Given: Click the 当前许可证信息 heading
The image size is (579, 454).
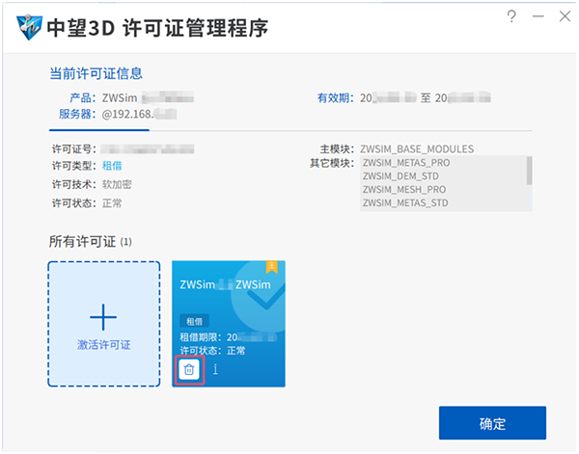Looking at the screenshot, I should tap(96, 74).
